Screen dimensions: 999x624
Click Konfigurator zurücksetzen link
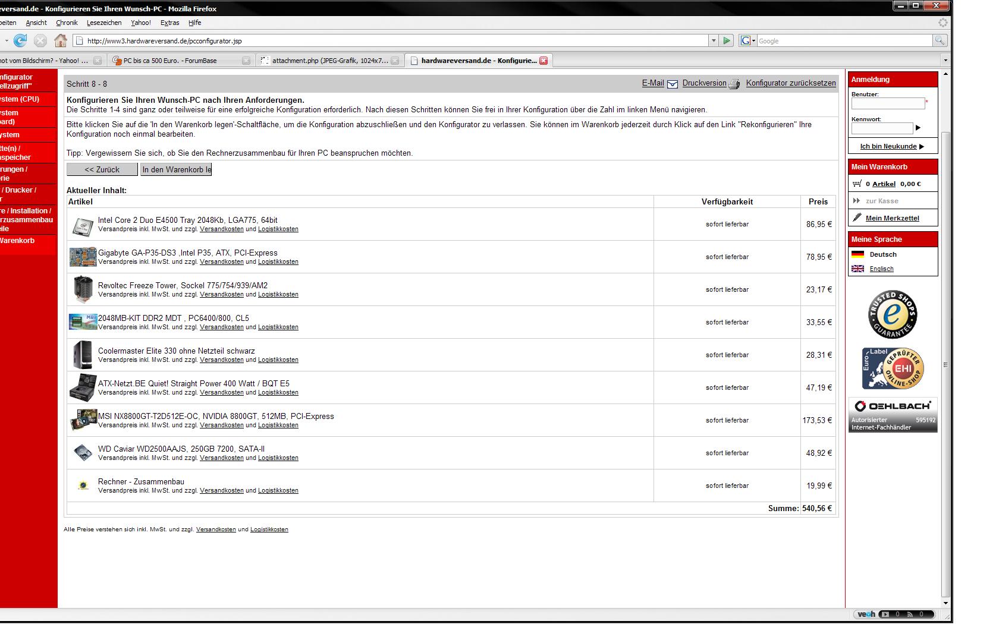[x=791, y=83]
